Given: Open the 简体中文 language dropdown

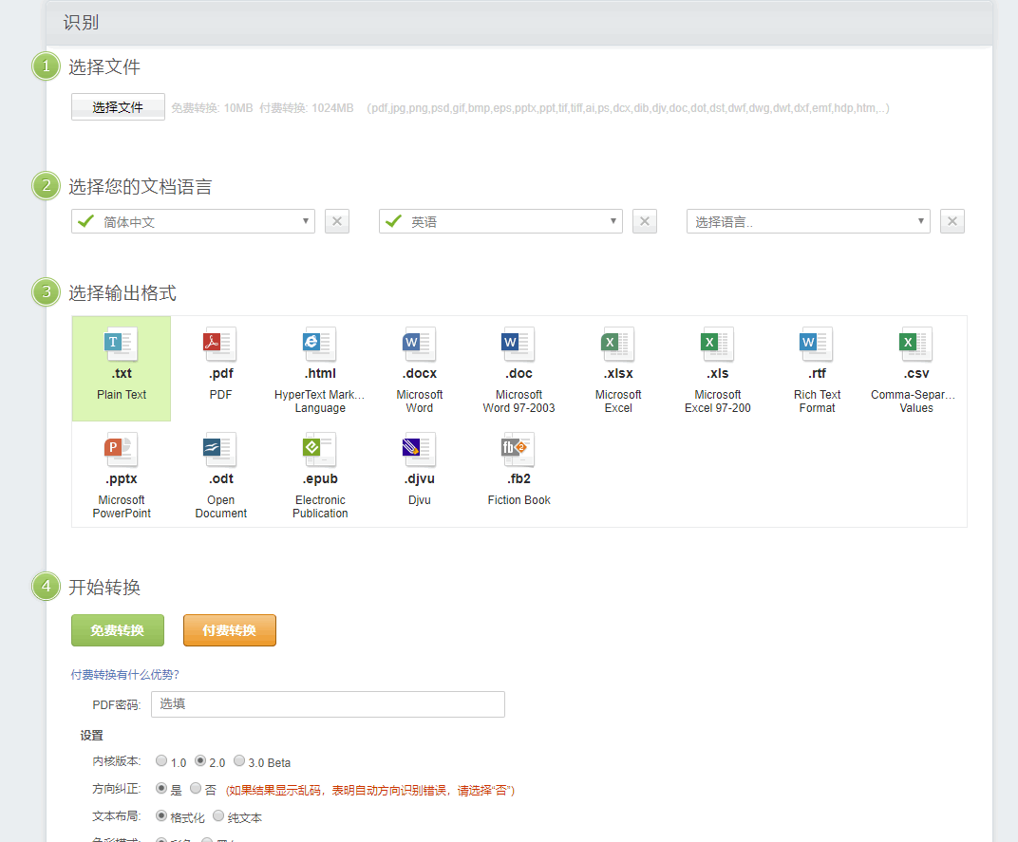Looking at the screenshot, I should point(193,221).
